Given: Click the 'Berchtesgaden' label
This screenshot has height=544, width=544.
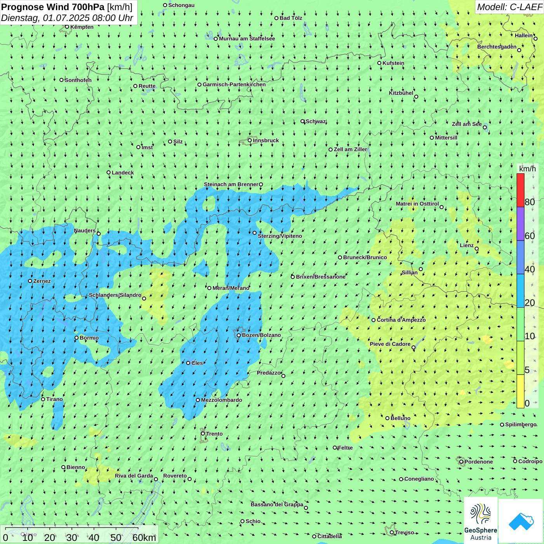Looking at the screenshot, I should (497, 47).
